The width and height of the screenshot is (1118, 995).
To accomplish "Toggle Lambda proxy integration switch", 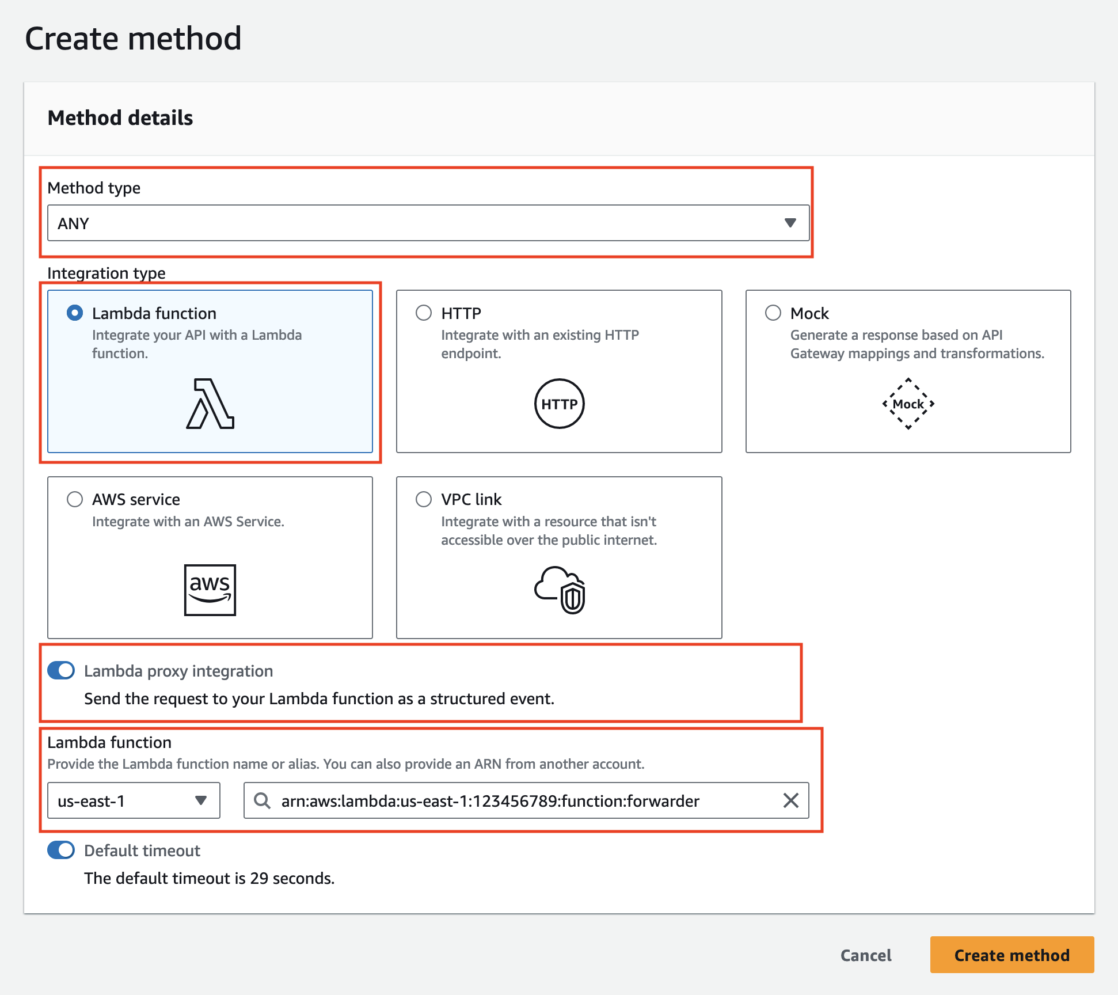I will click(x=61, y=670).
